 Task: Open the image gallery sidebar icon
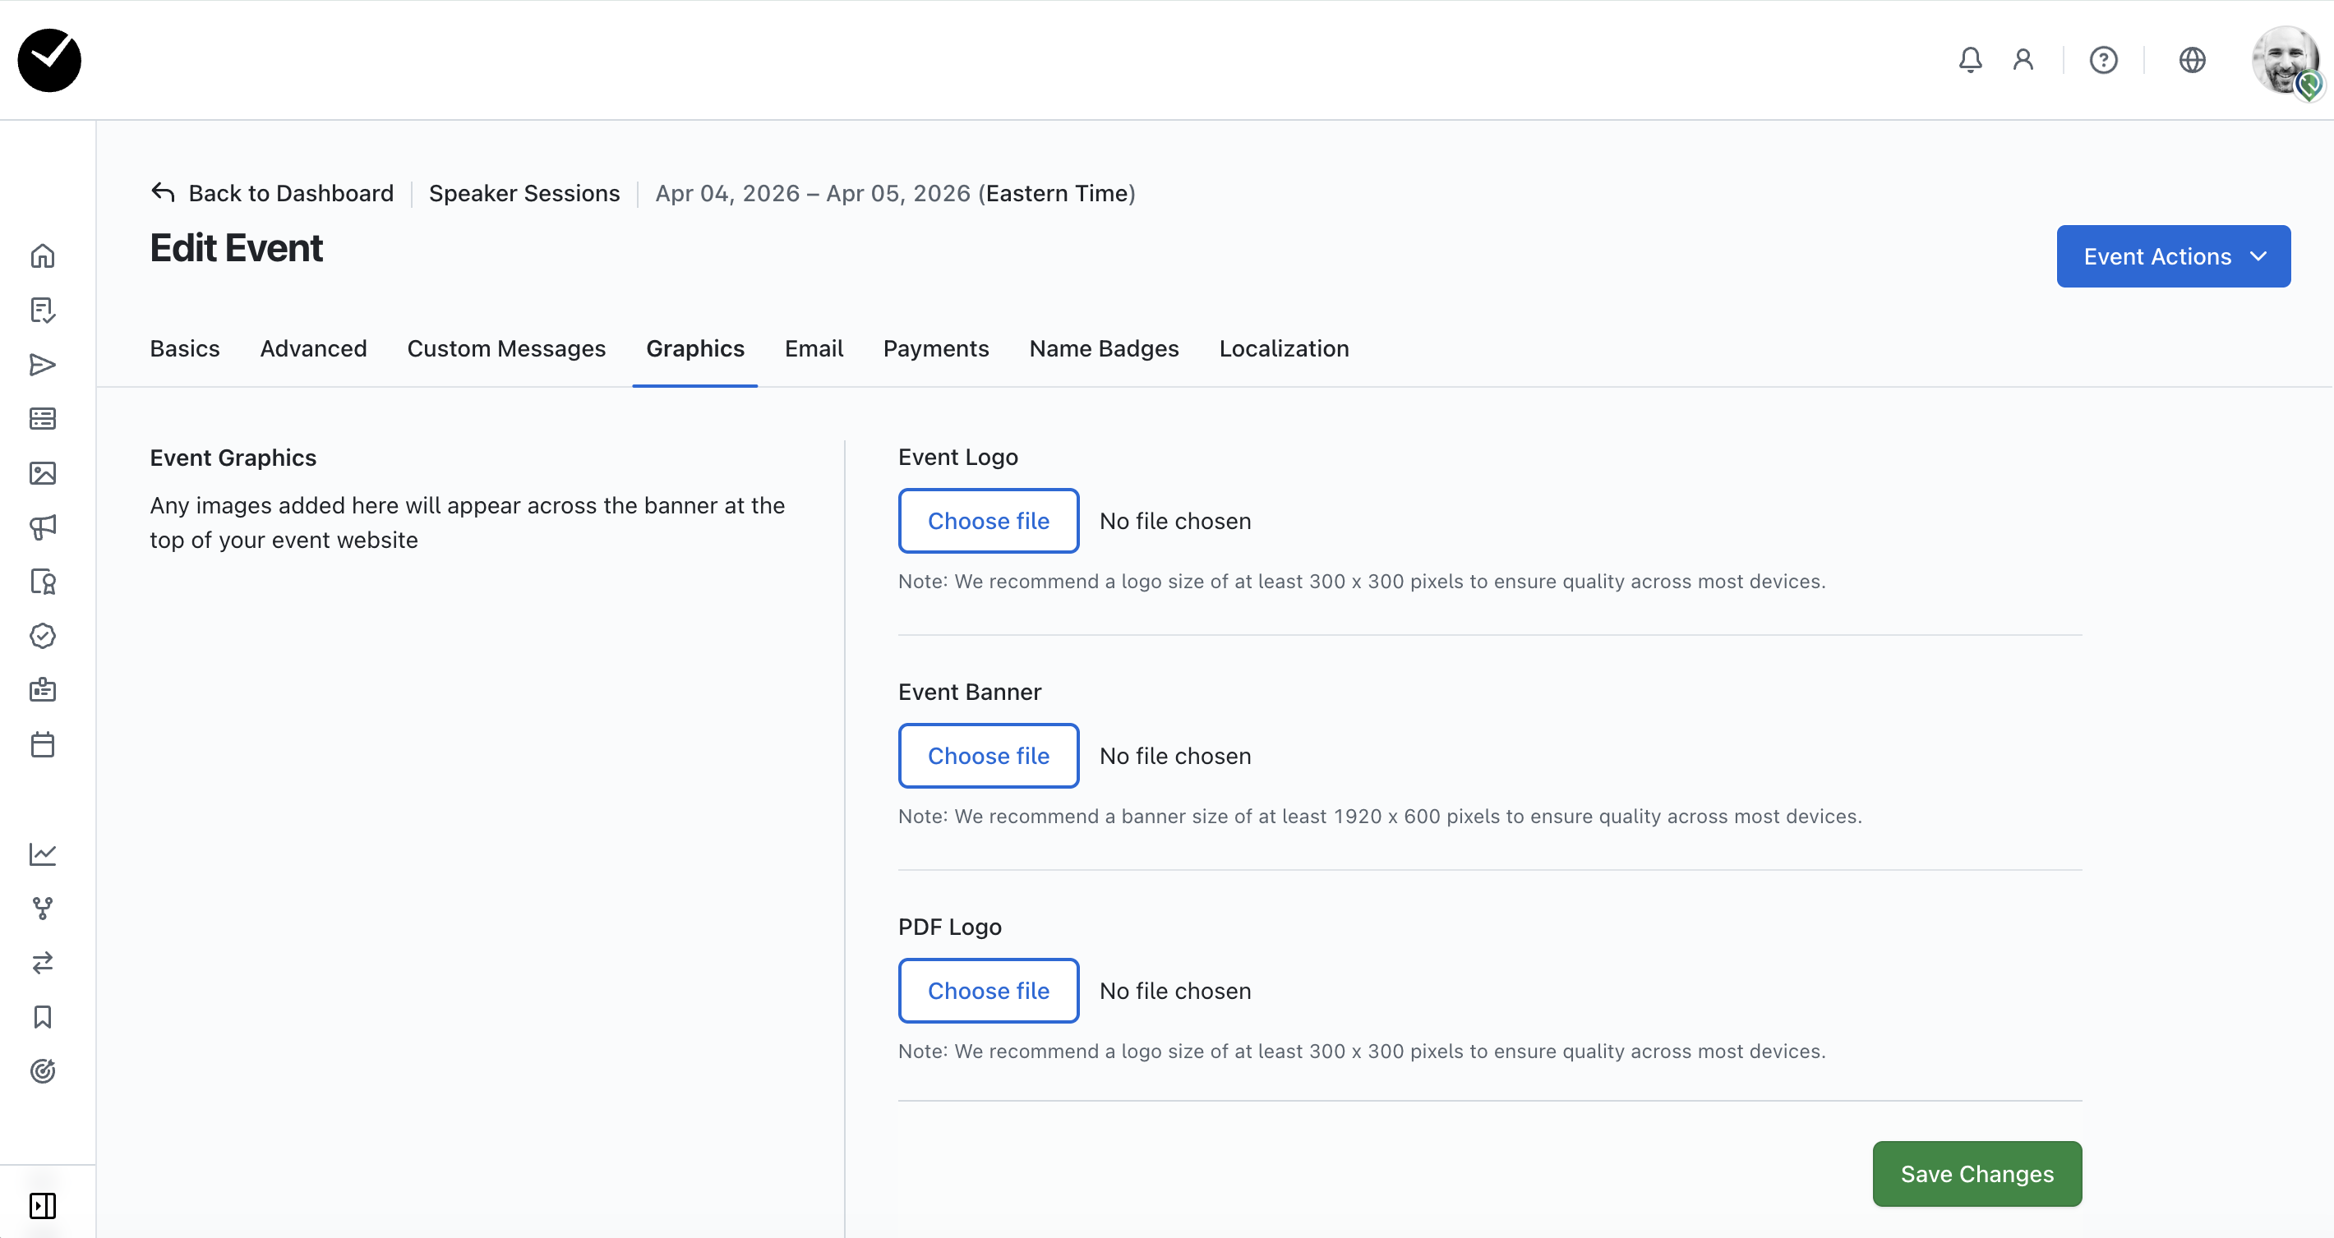tap(43, 472)
